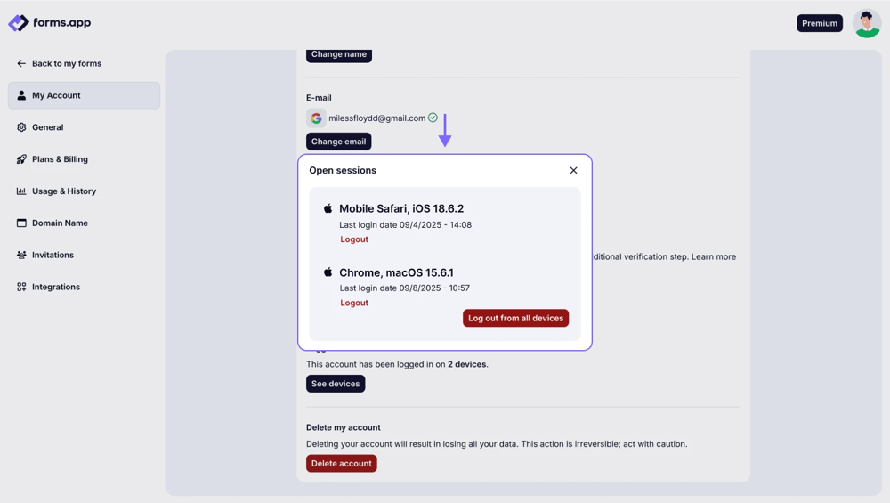Click the General gear icon
The height and width of the screenshot is (503, 890).
(x=21, y=127)
